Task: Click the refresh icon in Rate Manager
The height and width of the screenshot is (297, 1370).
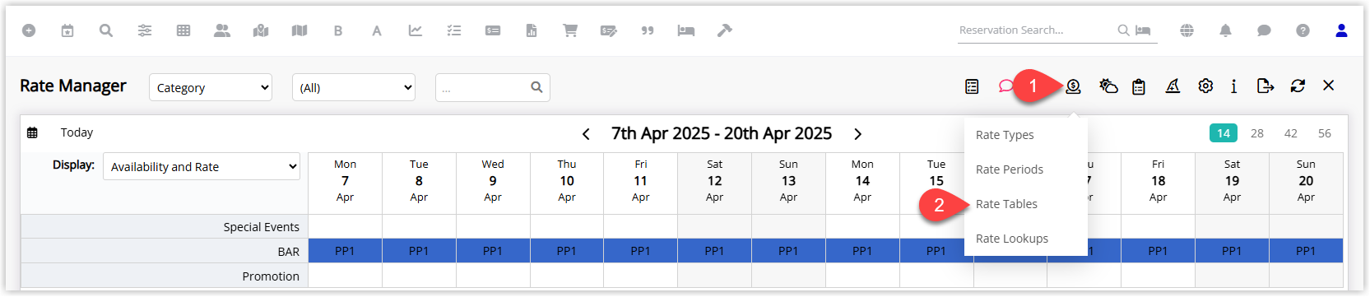Action: pos(1298,86)
